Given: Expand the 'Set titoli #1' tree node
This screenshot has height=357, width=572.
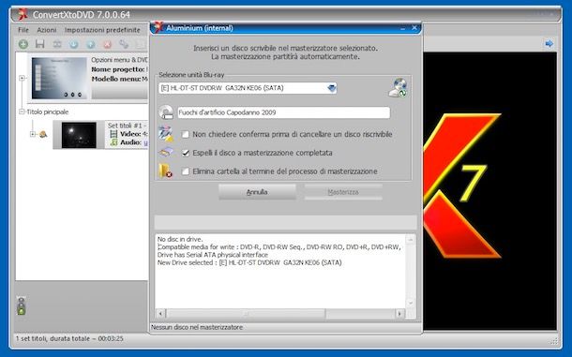Looking at the screenshot, I should coord(33,134).
